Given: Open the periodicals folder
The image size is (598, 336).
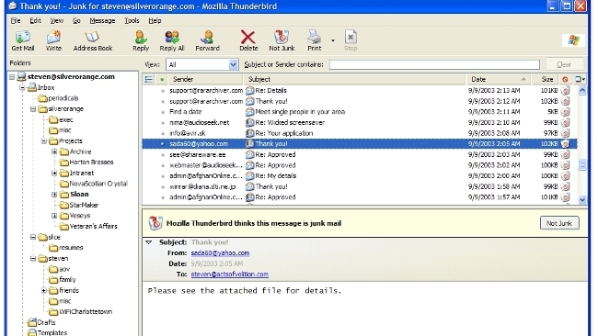Looking at the screenshot, I should [x=63, y=98].
